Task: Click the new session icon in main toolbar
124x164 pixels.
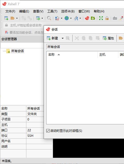Action: click(x=6, y=18)
